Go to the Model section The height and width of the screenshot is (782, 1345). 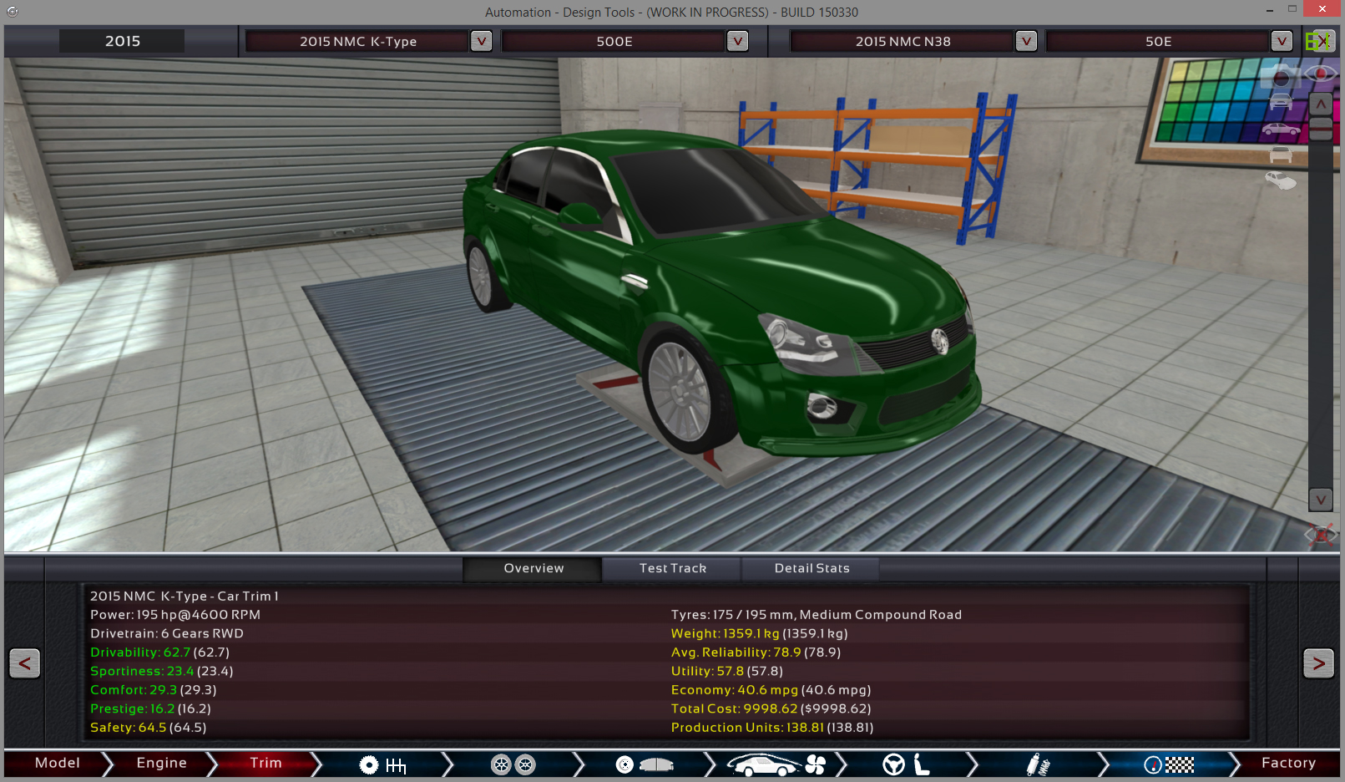tap(57, 764)
